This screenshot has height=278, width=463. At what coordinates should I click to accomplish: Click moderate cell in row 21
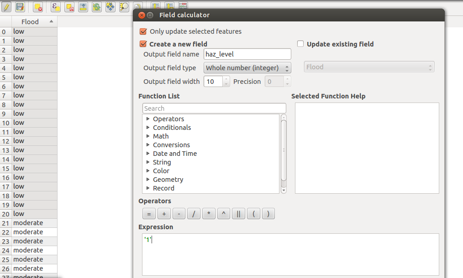click(35, 223)
